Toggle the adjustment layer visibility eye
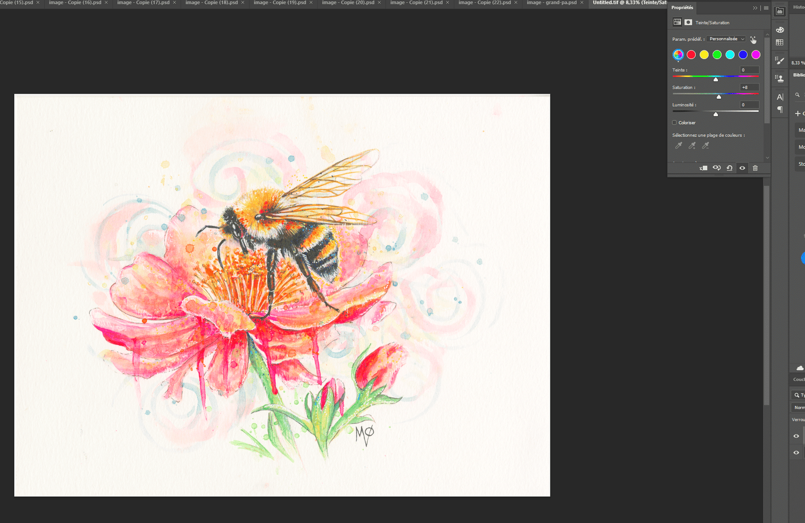Viewport: 805px width, 523px height. [x=742, y=168]
